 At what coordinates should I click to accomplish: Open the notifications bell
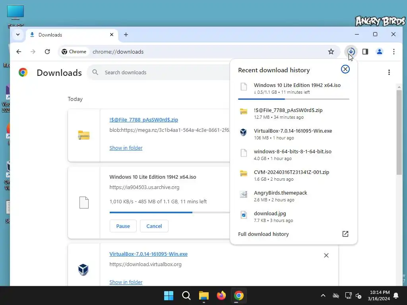click(396, 295)
